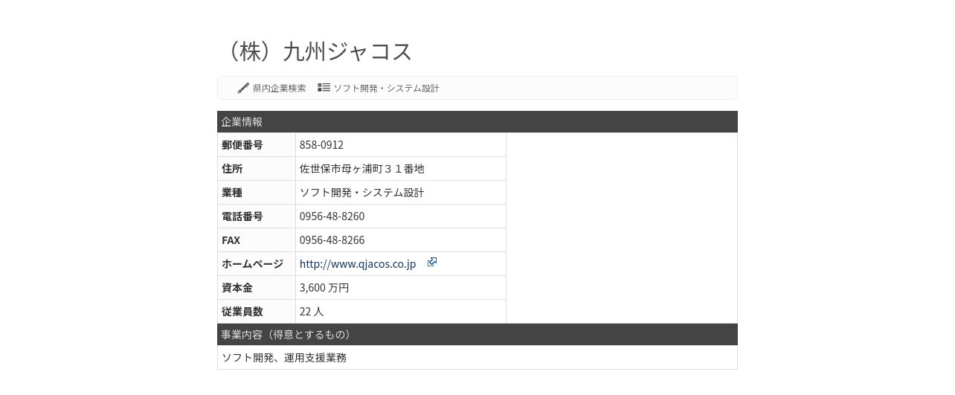
Task: Click the FAX number 0956-48-8266
Action: point(332,240)
